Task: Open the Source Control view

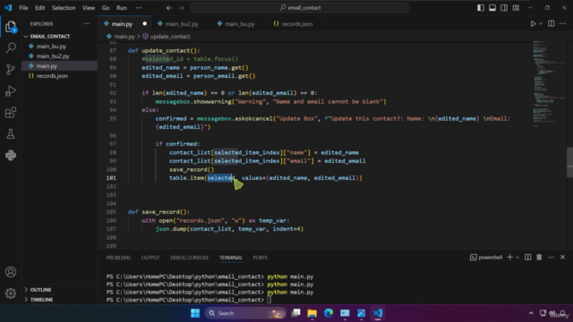Action: click(x=11, y=70)
